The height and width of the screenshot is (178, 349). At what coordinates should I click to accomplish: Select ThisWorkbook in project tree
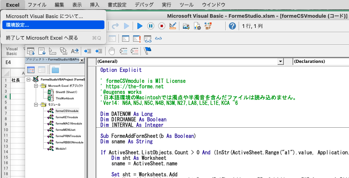pyautogui.click(x=64, y=98)
